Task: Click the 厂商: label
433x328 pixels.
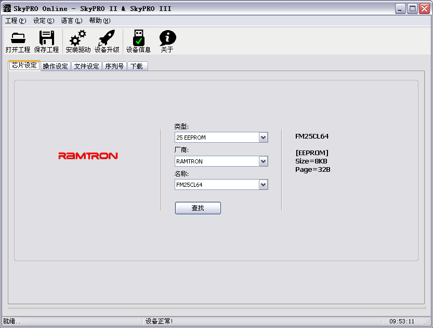Action: (x=181, y=150)
